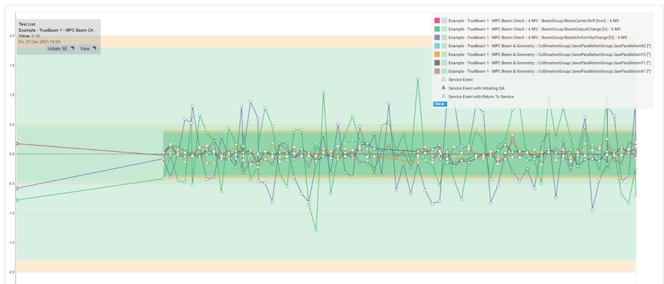Image resolution: width=664 pixels, height=284 pixels.
Task: Click the dark gray JawParallelismY1 legend square
Action: (437, 63)
